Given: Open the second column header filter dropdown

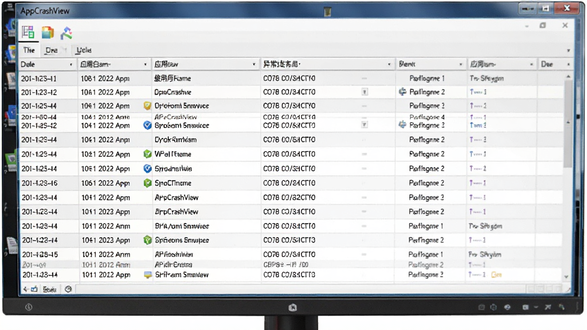Looking at the screenshot, I should click(x=145, y=65).
